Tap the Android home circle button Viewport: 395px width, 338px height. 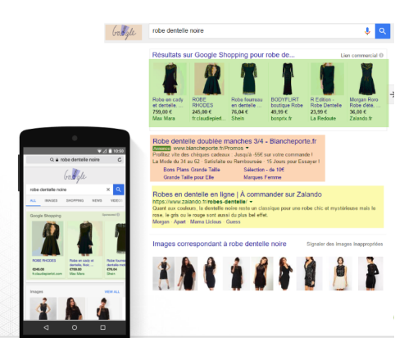75,327
